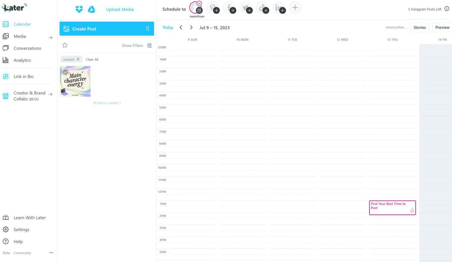
Task: Click the Create Post button
Action: tap(84, 29)
